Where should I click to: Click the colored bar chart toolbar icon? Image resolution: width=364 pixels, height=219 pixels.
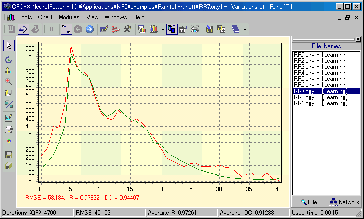point(154,29)
